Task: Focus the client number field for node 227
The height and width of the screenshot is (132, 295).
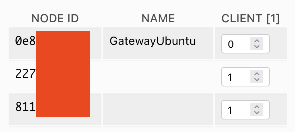Action: (245, 77)
